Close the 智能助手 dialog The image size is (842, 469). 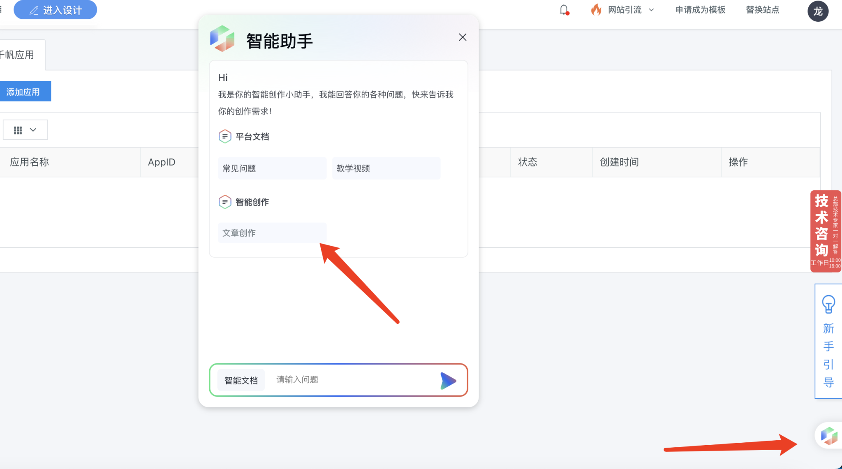[x=463, y=37]
